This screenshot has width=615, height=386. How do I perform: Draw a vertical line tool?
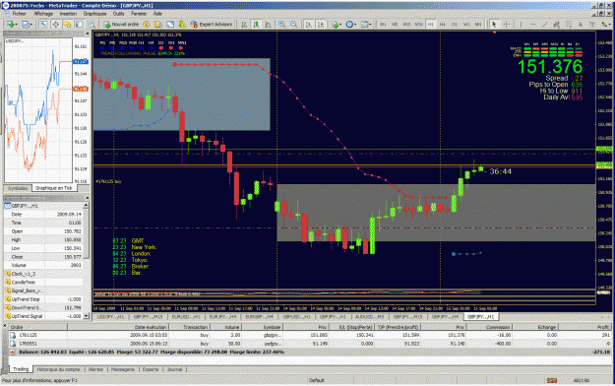(x=521, y=25)
